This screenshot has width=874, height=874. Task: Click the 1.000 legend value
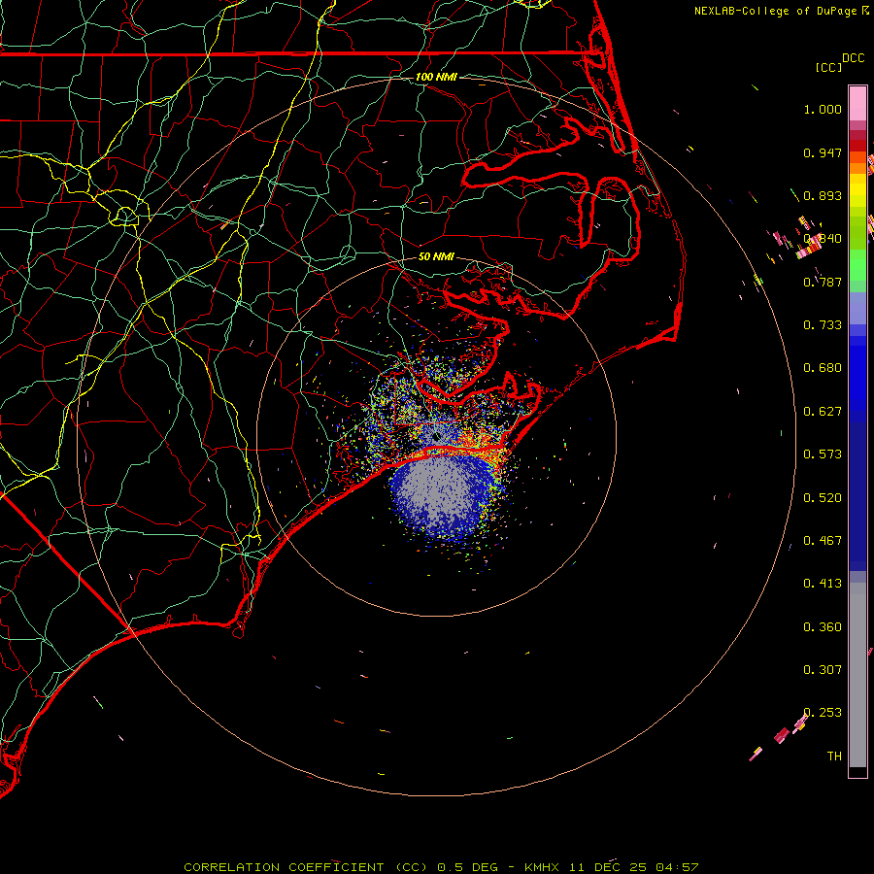[823, 109]
